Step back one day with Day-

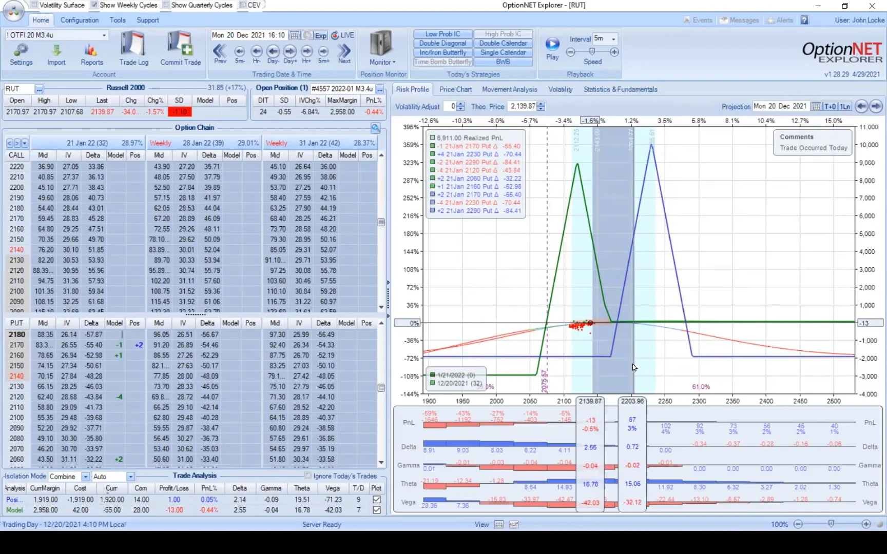273,53
